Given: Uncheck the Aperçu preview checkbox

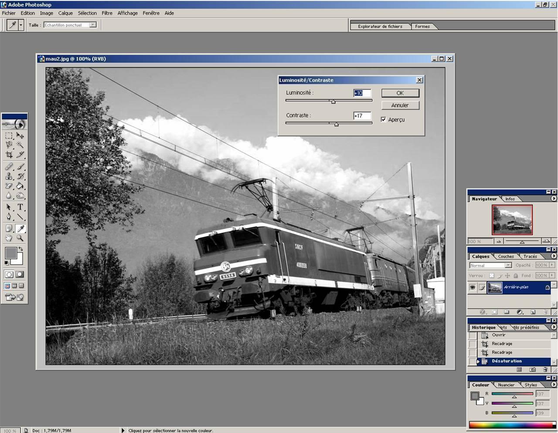Looking at the screenshot, I should click(x=384, y=119).
